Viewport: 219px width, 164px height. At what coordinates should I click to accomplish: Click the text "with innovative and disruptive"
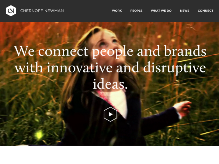click(x=110, y=68)
